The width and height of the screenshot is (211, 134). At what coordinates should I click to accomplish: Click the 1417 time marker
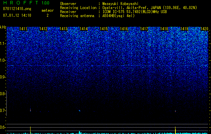pyautogui.click(x=144, y=29)
